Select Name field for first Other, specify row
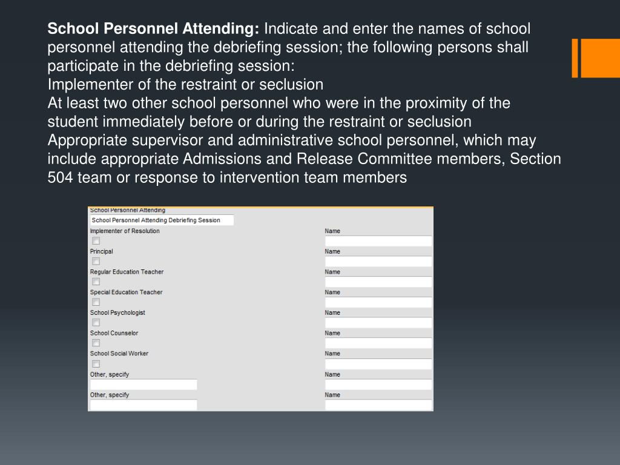The height and width of the screenshot is (465, 620). tap(378, 384)
